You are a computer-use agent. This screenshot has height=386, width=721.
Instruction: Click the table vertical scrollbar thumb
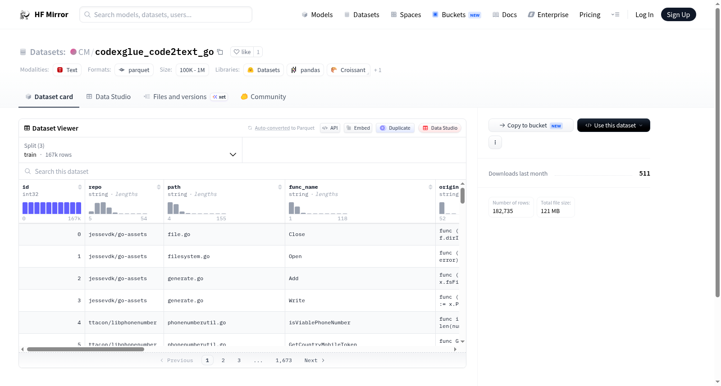tap(462, 195)
